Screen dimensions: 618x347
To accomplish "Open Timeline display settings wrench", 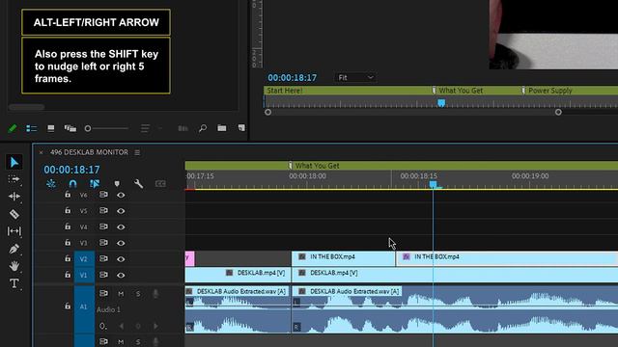I will coord(138,183).
